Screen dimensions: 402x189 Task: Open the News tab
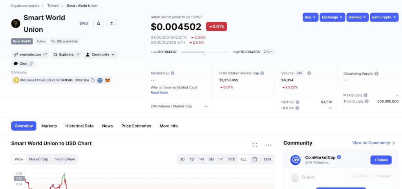point(108,126)
